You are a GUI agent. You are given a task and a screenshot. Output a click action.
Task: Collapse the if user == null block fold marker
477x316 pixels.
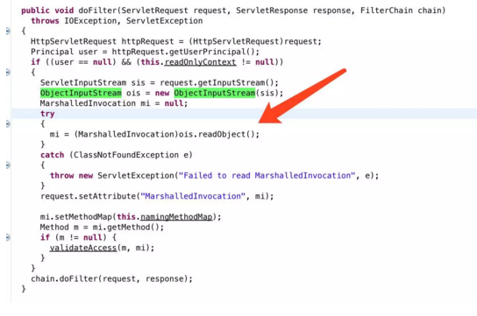8,73
